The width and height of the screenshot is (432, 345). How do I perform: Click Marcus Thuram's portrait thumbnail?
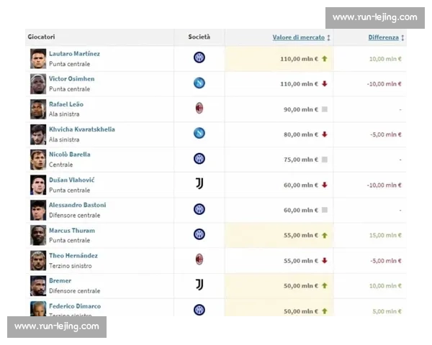click(x=38, y=235)
